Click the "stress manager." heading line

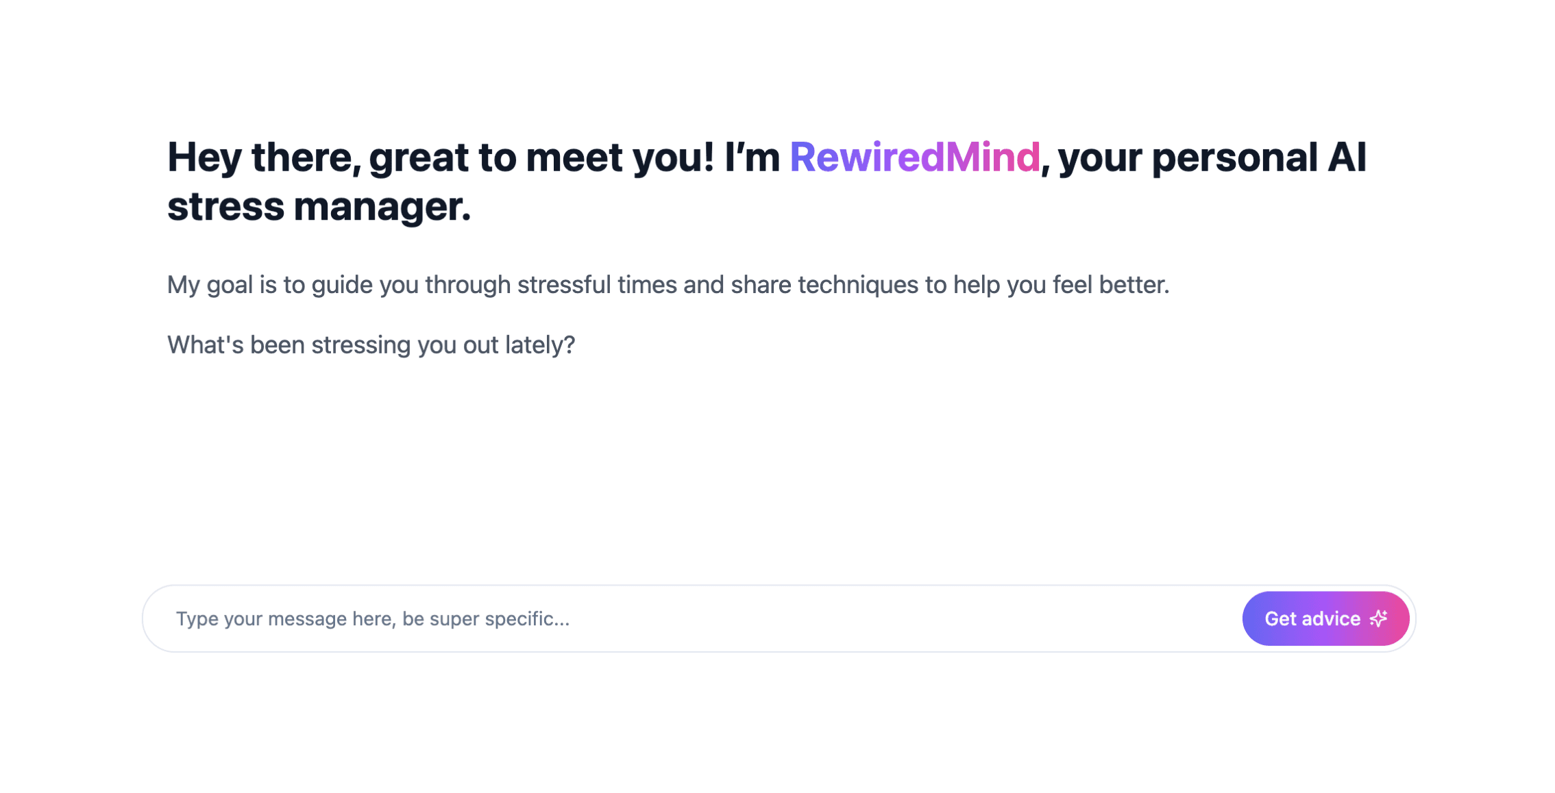(x=319, y=206)
